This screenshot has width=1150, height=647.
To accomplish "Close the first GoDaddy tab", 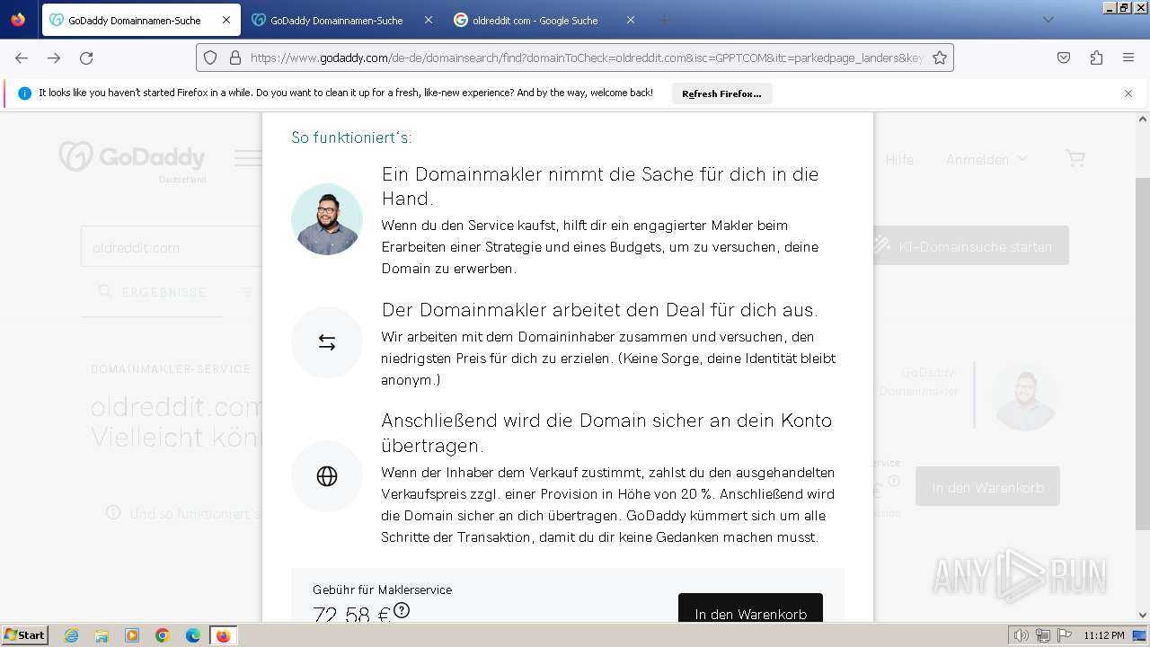I will tap(226, 20).
